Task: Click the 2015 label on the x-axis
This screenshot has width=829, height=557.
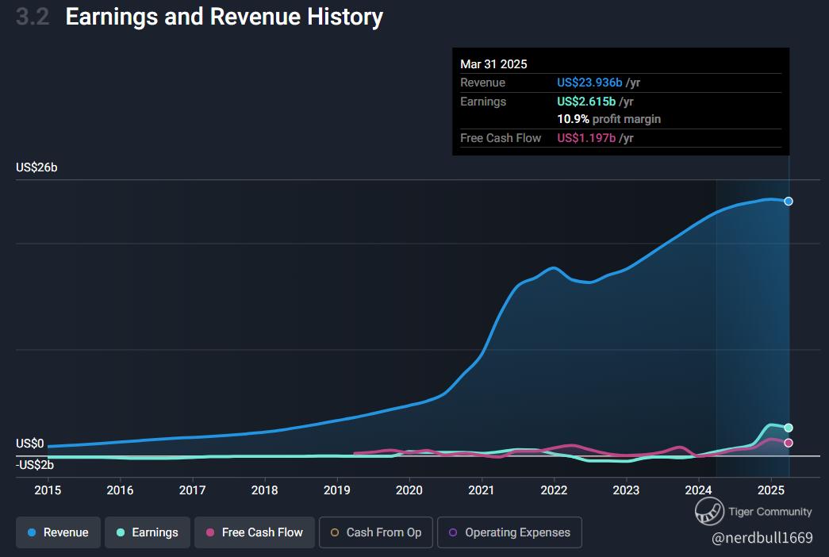Action: tap(48, 490)
